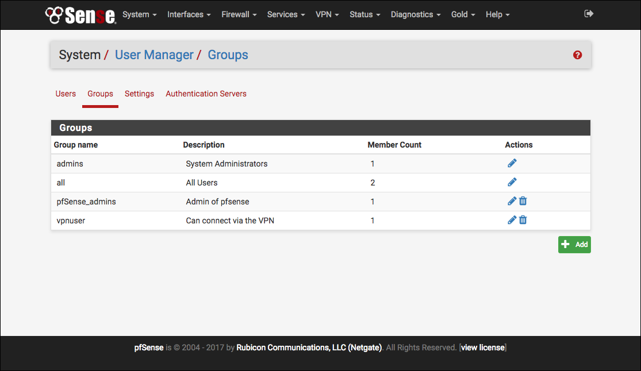This screenshot has width=641, height=371.
Task: Click User Manager breadcrumb link
Action: coord(154,55)
